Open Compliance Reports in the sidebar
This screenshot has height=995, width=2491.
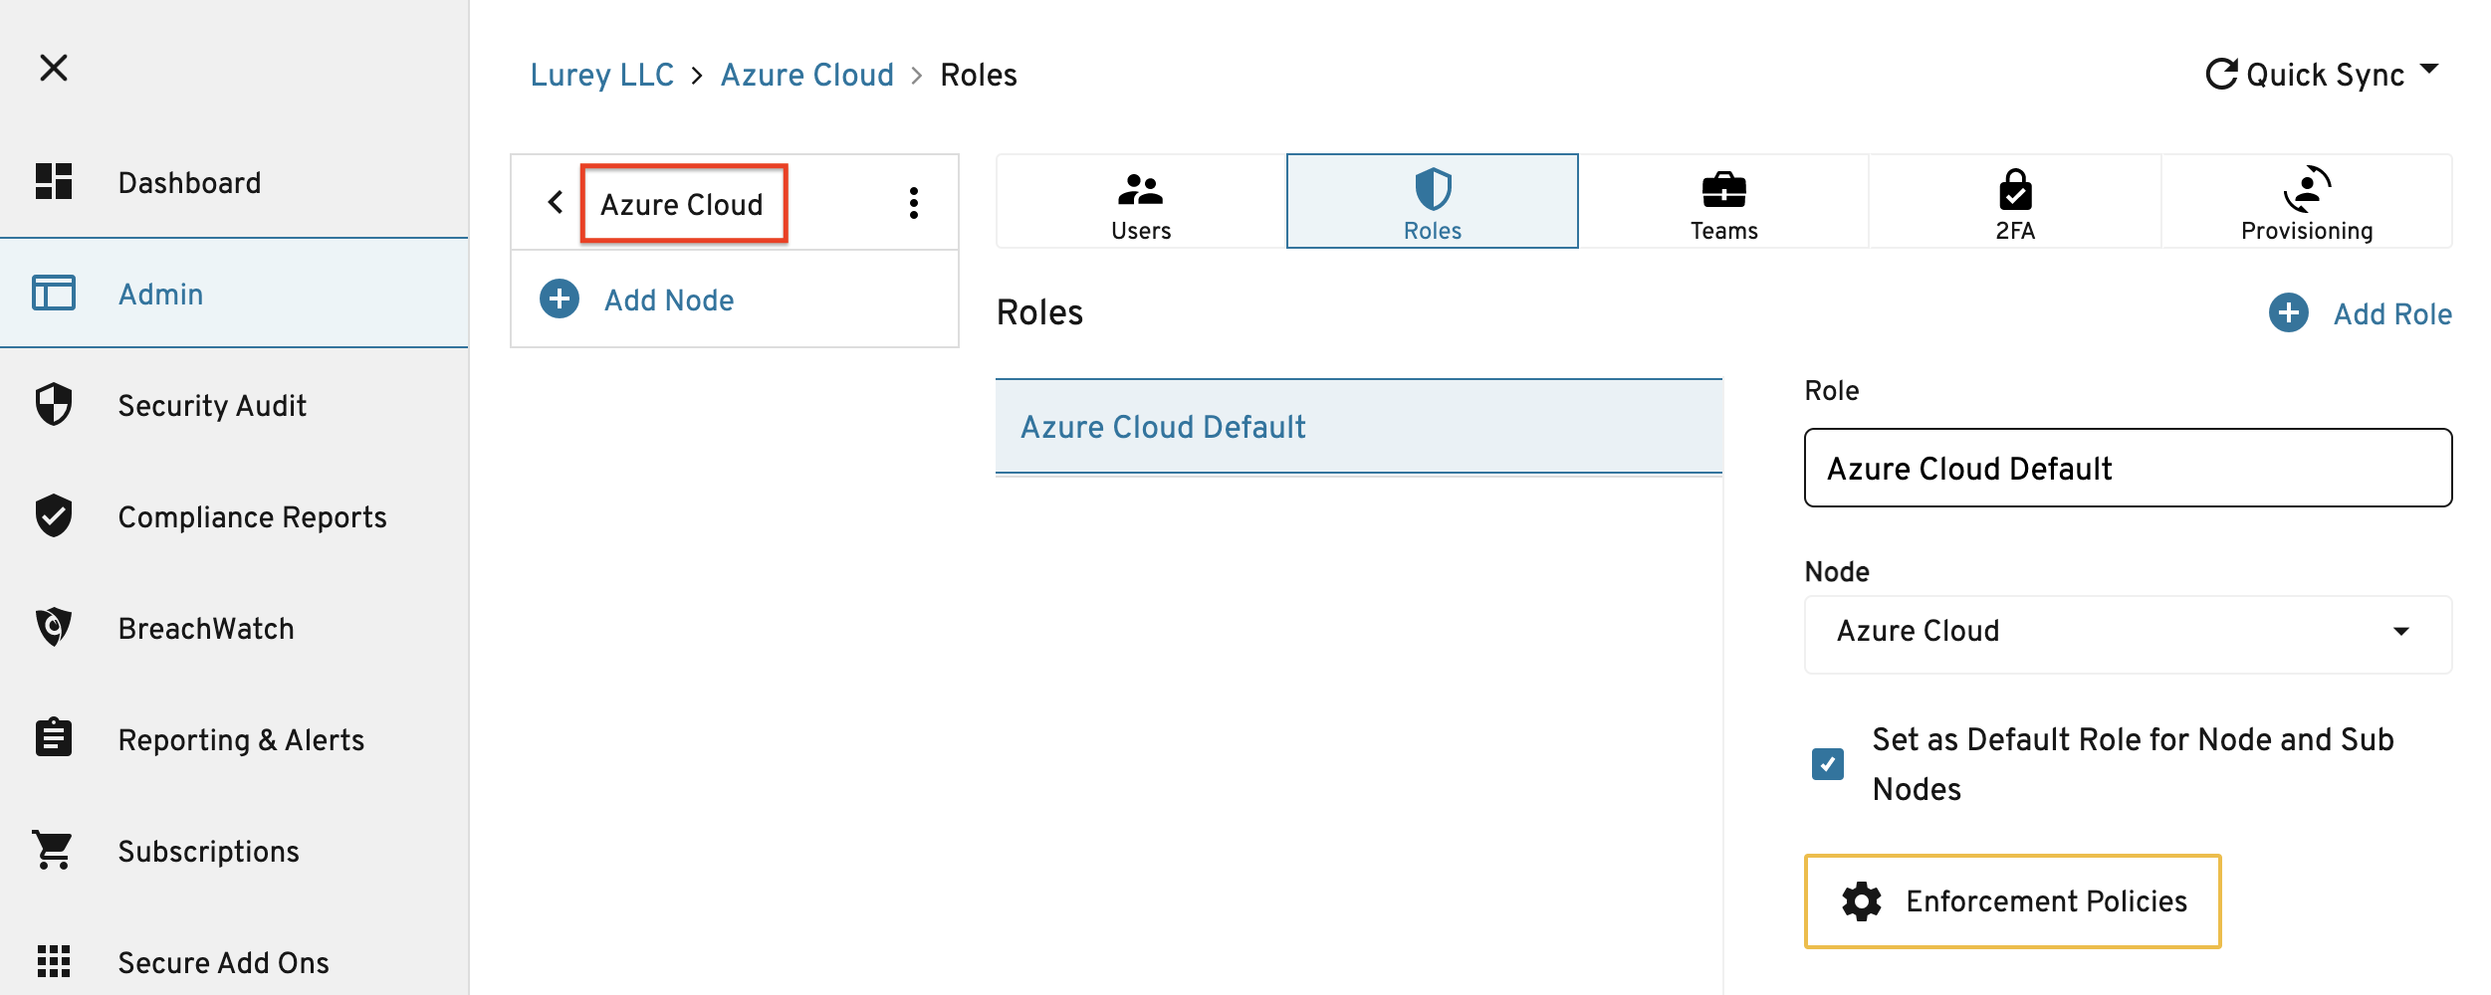pyautogui.click(x=251, y=517)
